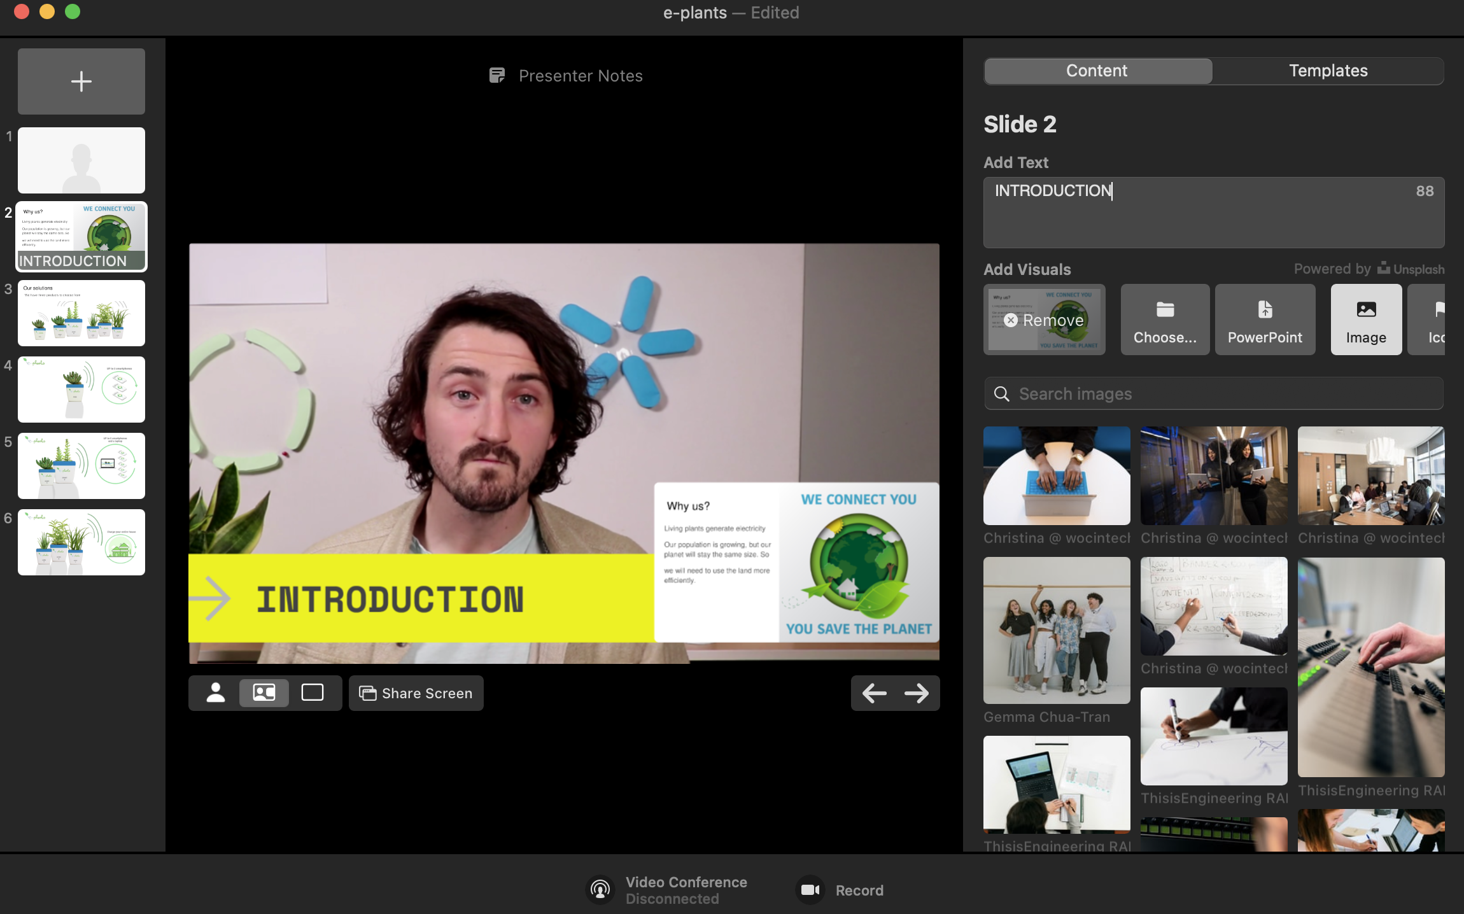The height and width of the screenshot is (914, 1464).
Task: Click the INTRODUCTION text input box
Action: (x=1213, y=213)
